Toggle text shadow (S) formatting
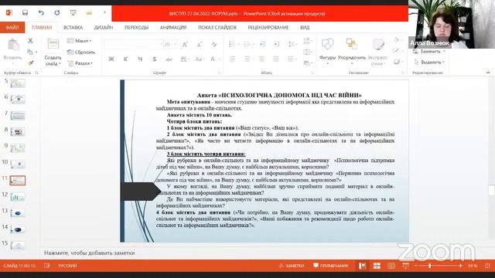This screenshot has width=495, height=278. pos(155,59)
